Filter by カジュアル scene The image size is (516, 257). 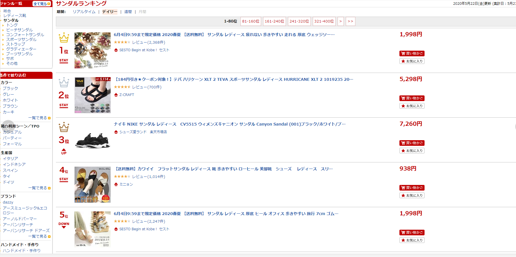[12, 132]
